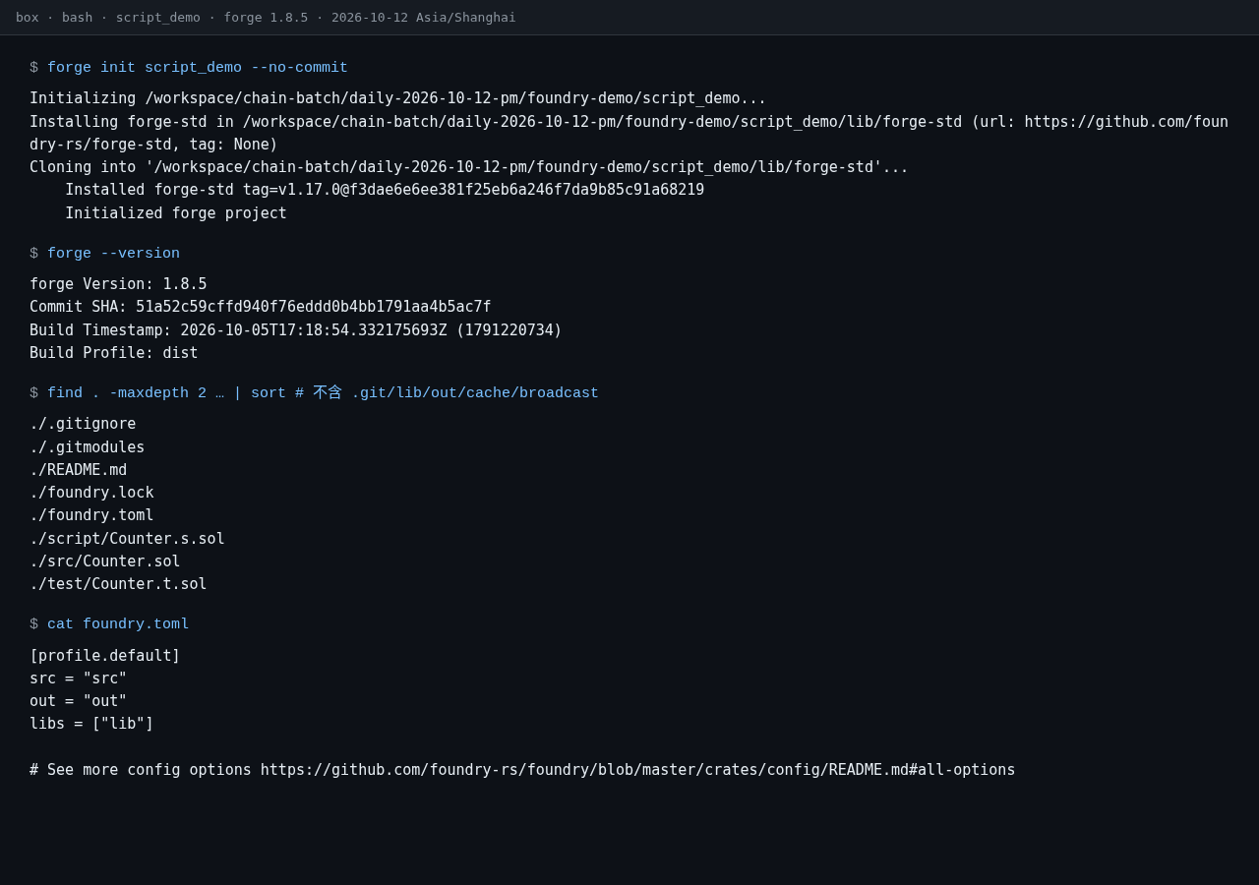Click the './src/Counter.sol' file entry

pos(105,561)
